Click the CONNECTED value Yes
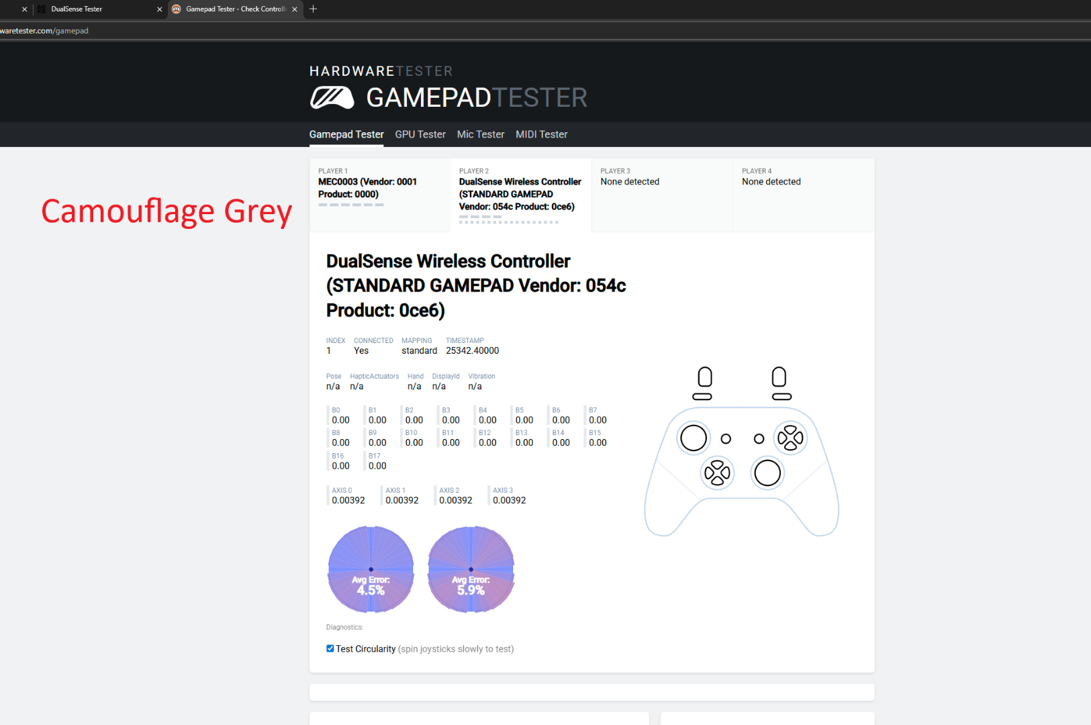 [x=361, y=351]
